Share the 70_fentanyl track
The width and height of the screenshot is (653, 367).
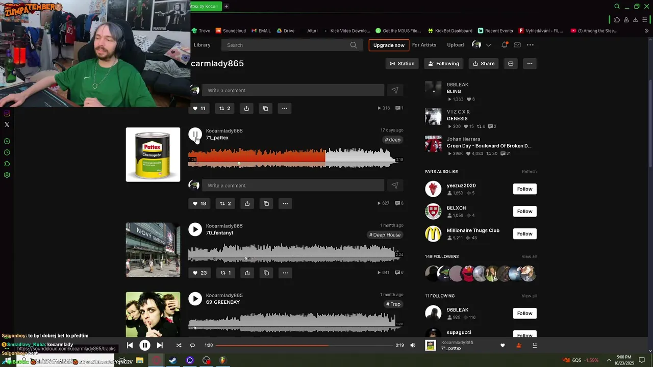coord(247,273)
